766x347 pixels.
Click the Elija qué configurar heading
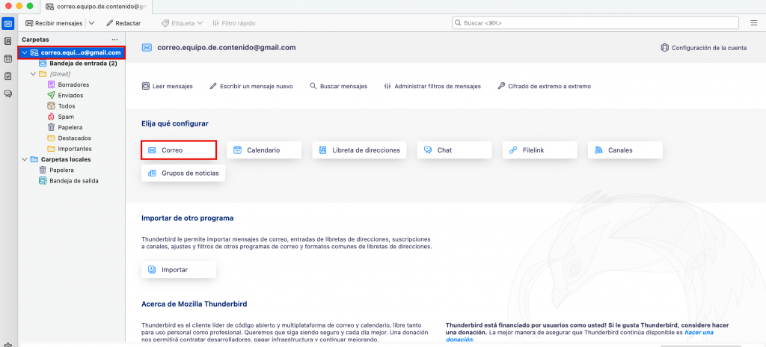point(175,123)
